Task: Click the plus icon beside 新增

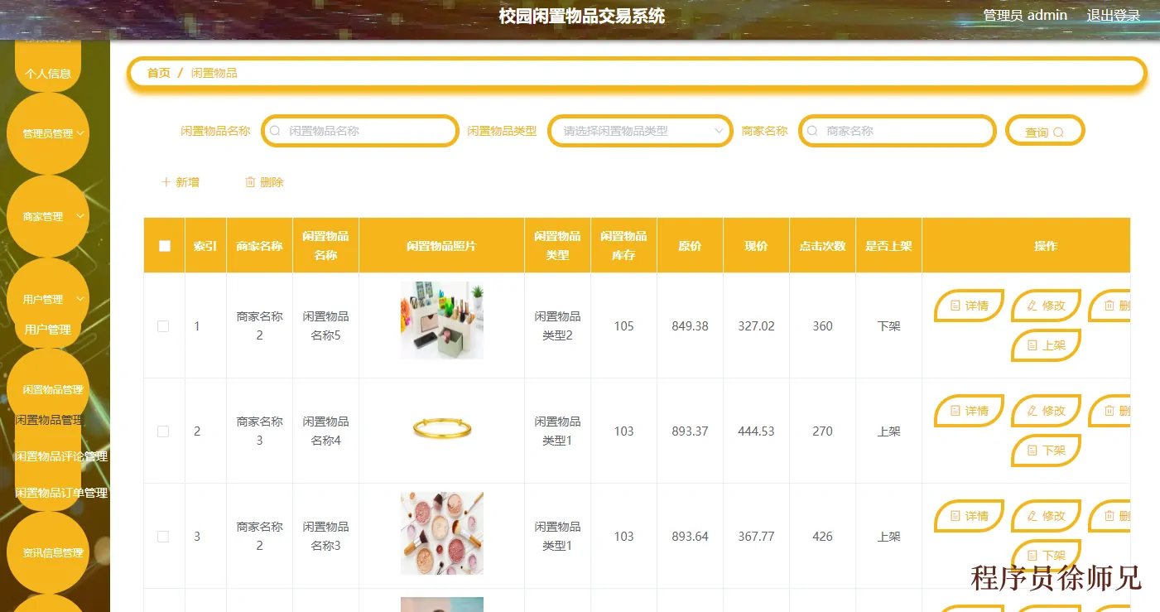Action: [166, 182]
